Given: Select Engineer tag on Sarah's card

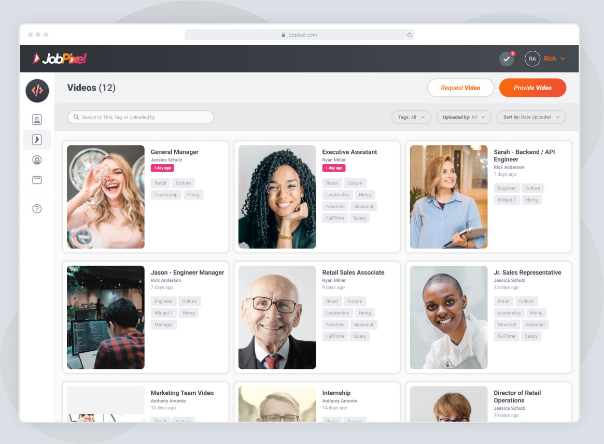Looking at the screenshot, I should (506, 188).
